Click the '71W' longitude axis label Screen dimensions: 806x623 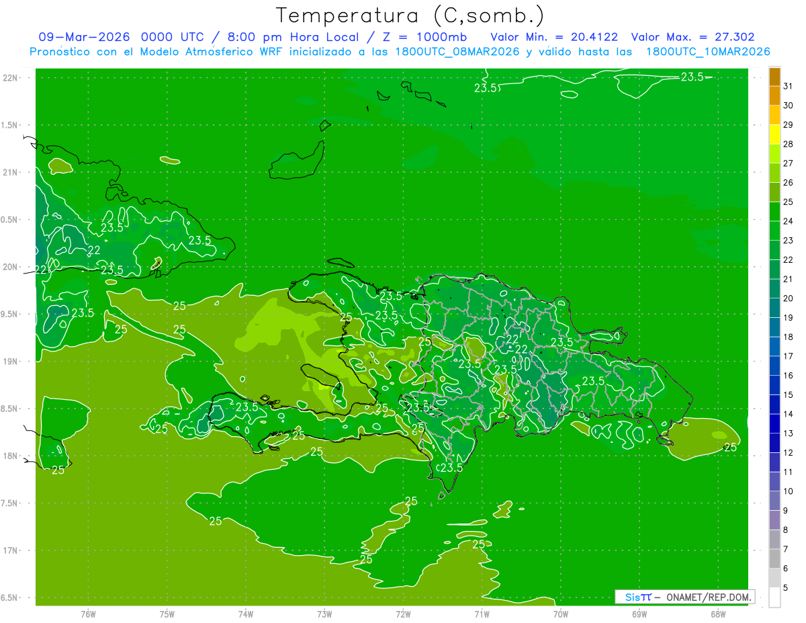482,614
